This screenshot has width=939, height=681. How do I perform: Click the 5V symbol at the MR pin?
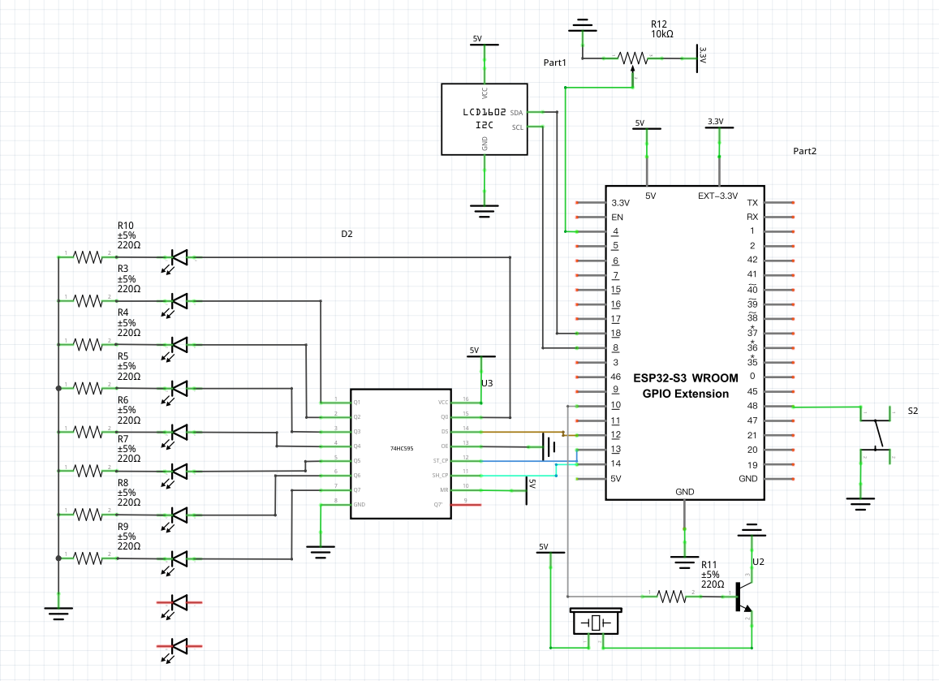pyautogui.click(x=529, y=490)
